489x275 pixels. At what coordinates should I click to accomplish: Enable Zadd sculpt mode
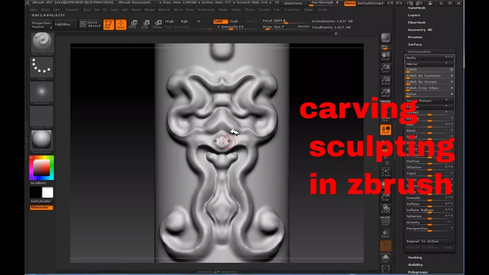click(x=220, y=21)
